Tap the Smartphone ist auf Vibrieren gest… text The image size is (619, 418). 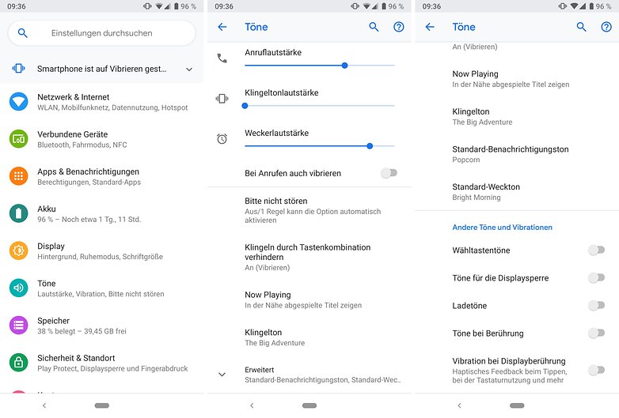point(102,69)
